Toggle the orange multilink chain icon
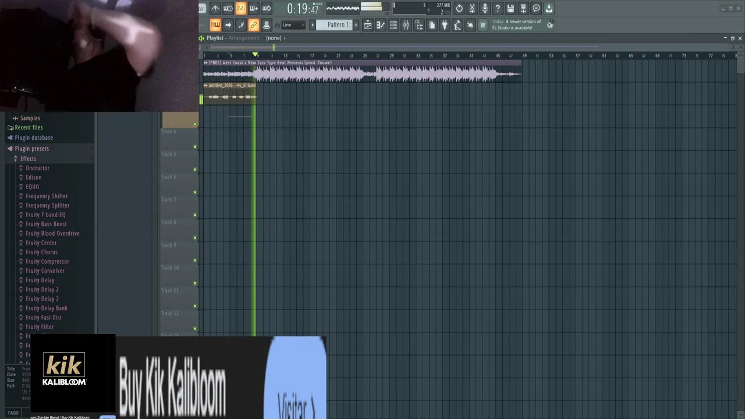The width and height of the screenshot is (745, 419). pos(253,24)
